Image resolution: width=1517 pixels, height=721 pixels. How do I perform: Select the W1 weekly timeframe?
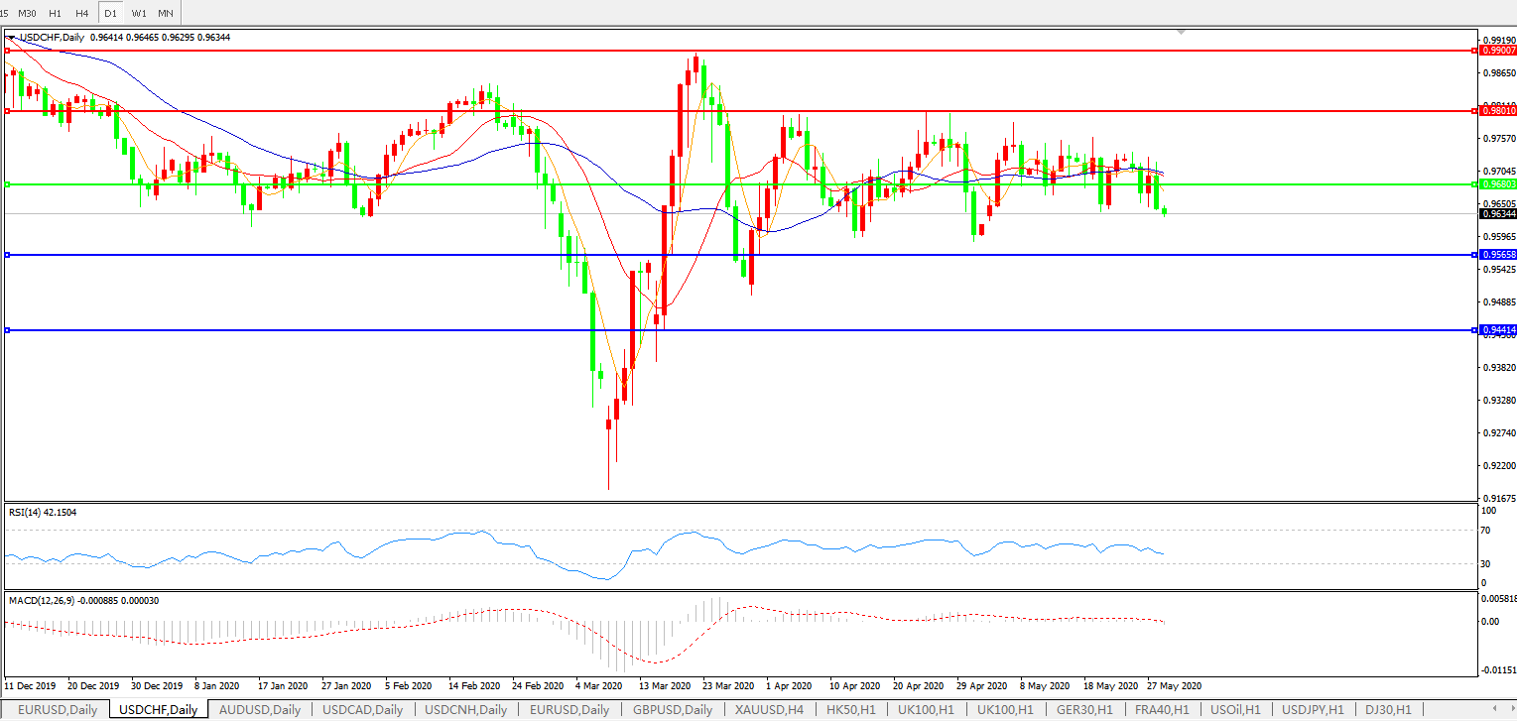click(x=139, y=13)
